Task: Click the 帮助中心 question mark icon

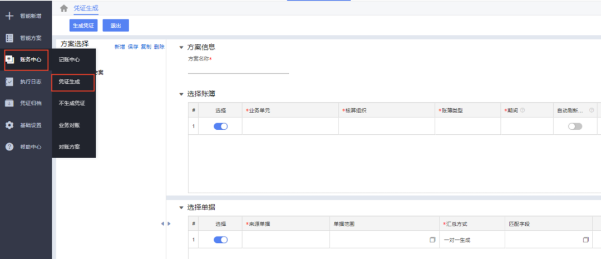Action: click(x=9, y=146)
